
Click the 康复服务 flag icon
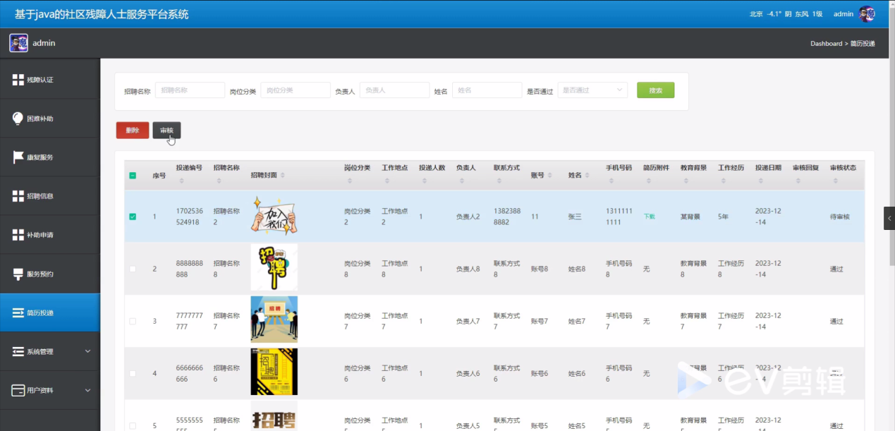pos(18,157)
